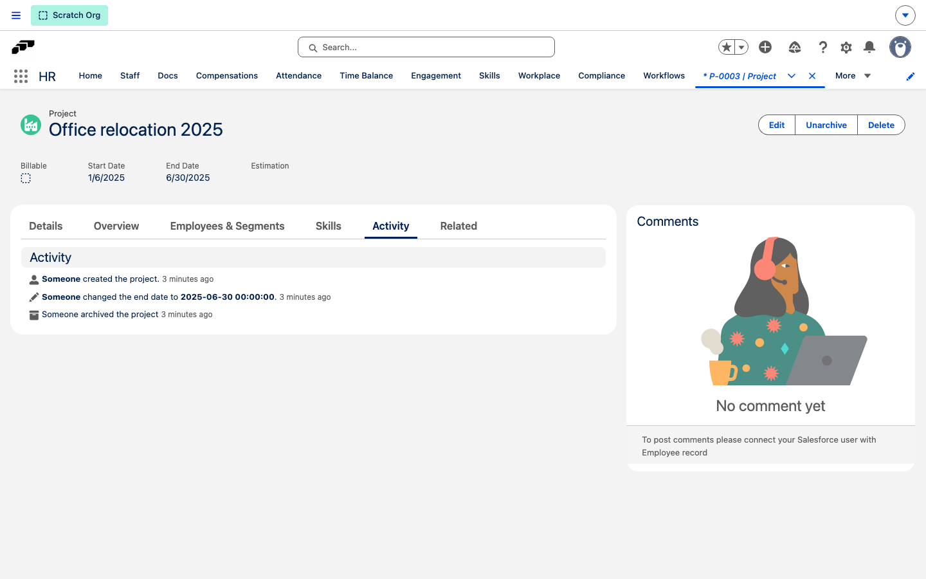Open the Global Actions plus icon

pos(765,47)
